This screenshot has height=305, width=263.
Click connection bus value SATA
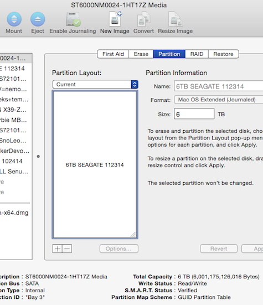tap(32, 283)
